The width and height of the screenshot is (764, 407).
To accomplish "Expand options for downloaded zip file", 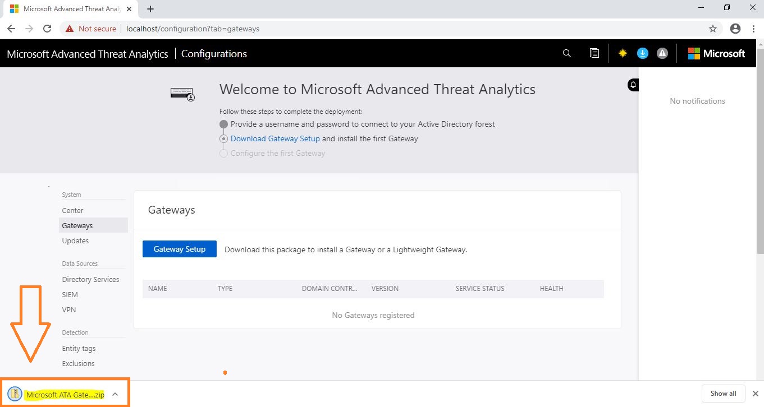I will [115, 394].
